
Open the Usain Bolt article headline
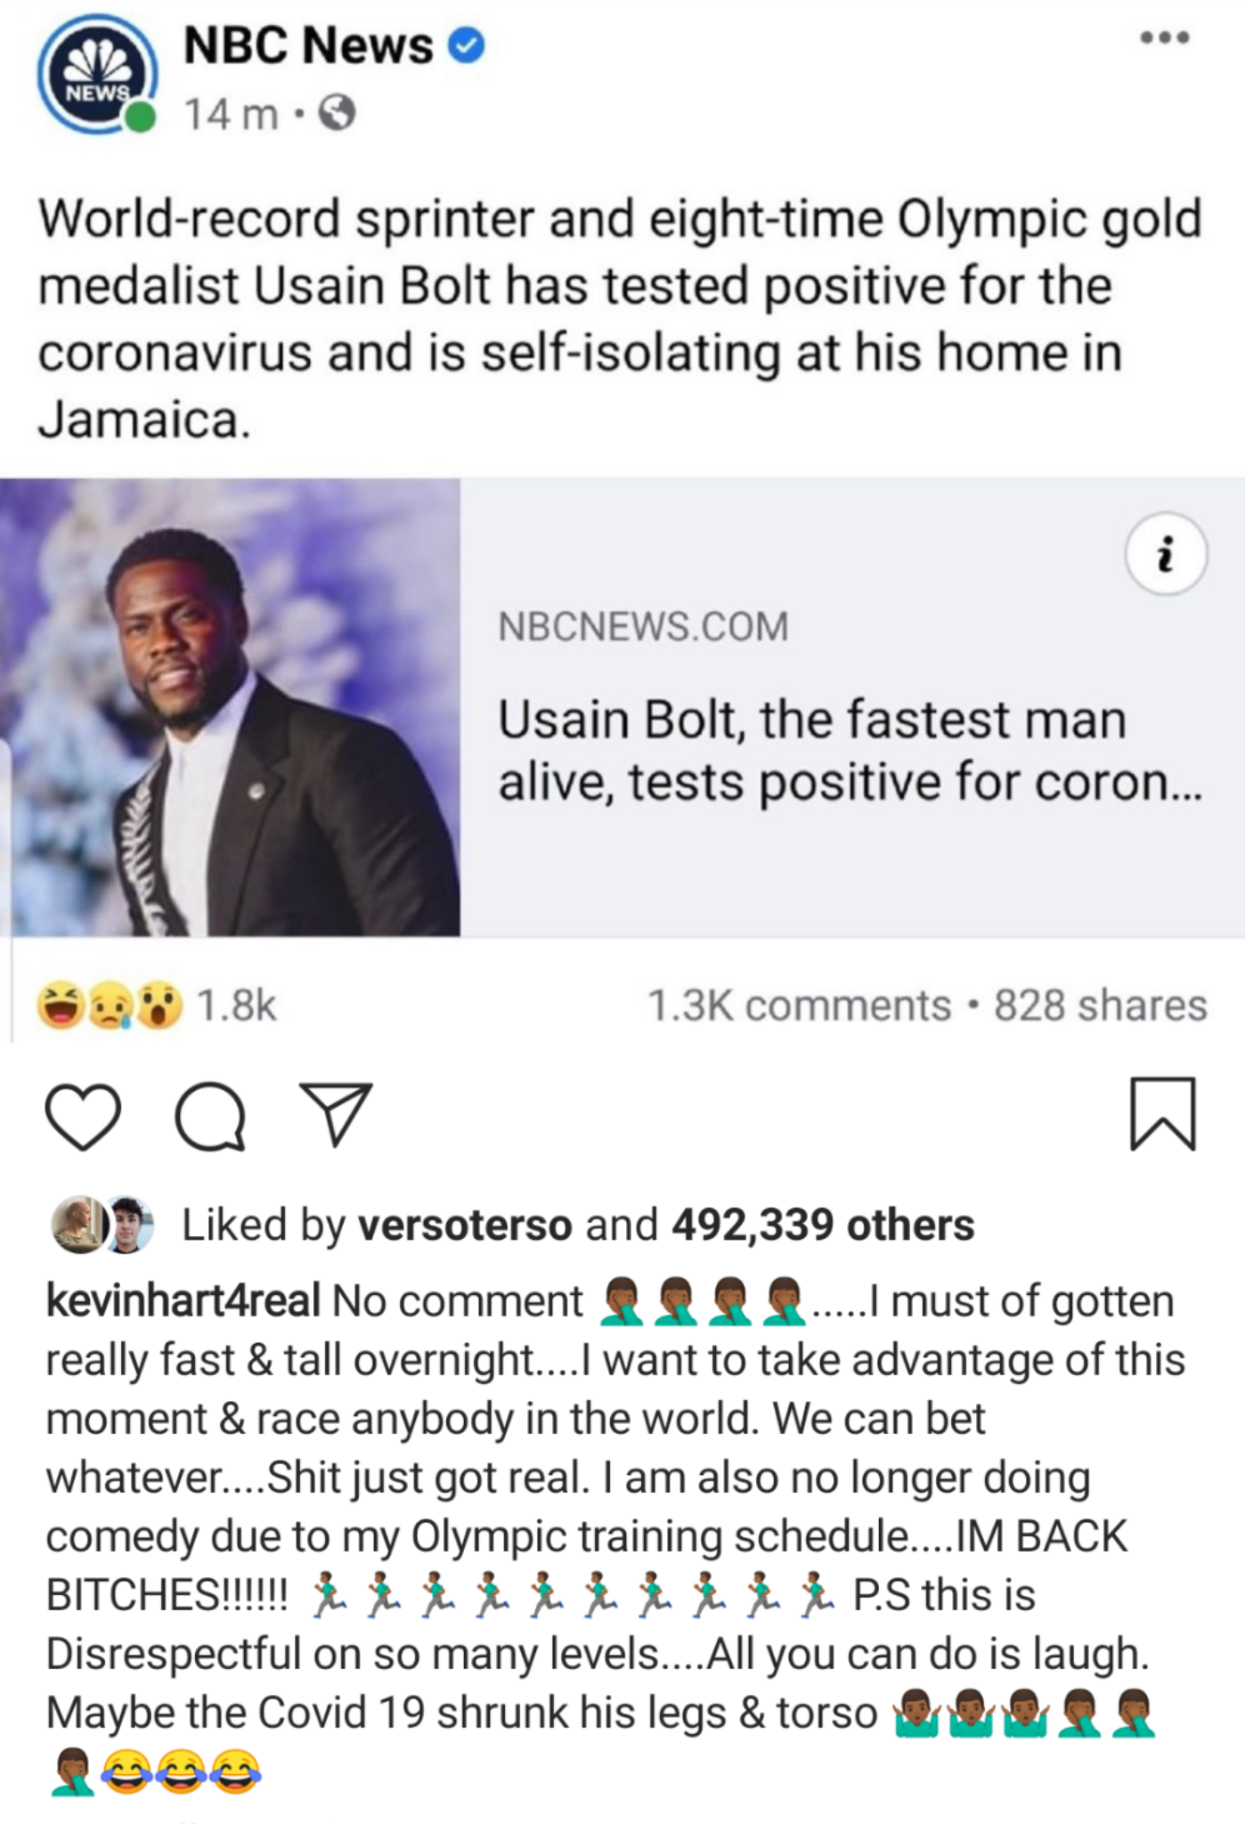coord(850,750)
